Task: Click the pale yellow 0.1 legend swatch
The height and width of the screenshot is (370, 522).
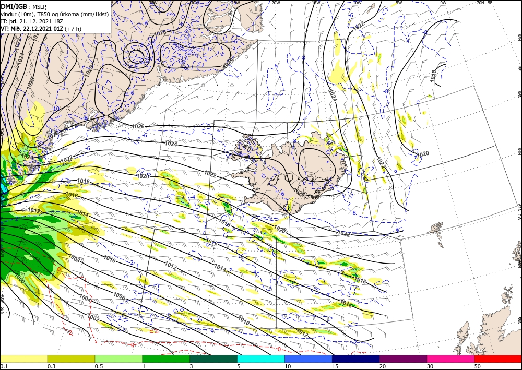Action: pos(23,359)
